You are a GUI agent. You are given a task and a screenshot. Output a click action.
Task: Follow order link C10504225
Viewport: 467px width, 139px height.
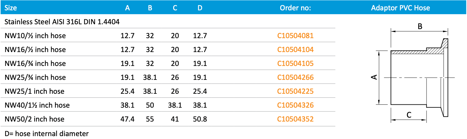[x=295, y=91]
